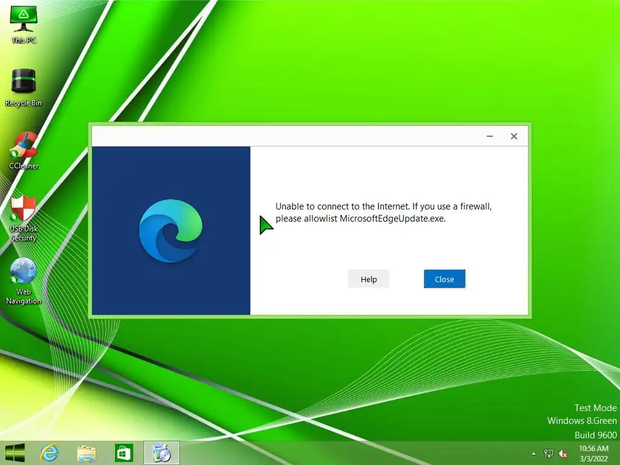Viewport: 620px width, 465px height.
Task: Open the Recycle Bin icon
Action: pos(24,87)
